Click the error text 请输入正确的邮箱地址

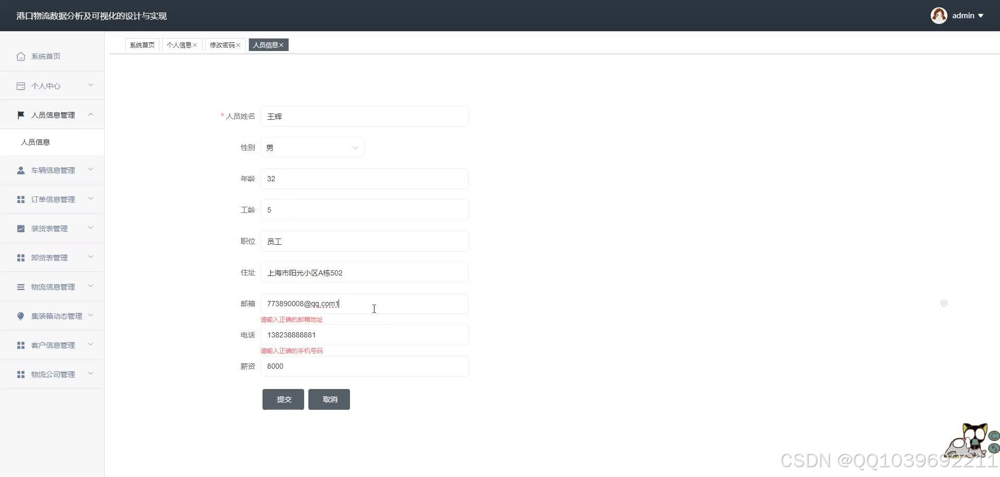tap(292, 320)
